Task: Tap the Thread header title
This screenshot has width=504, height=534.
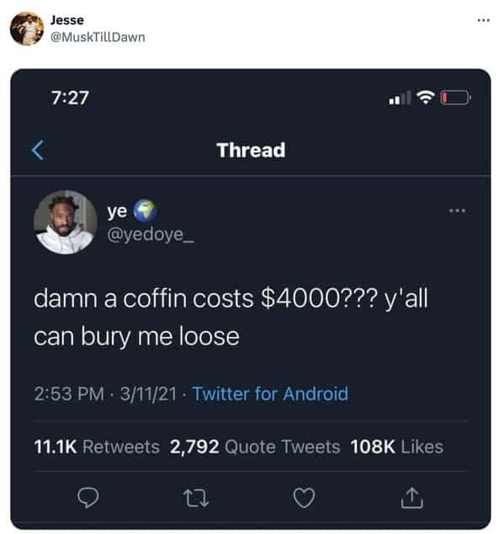Action: point(251,150)
